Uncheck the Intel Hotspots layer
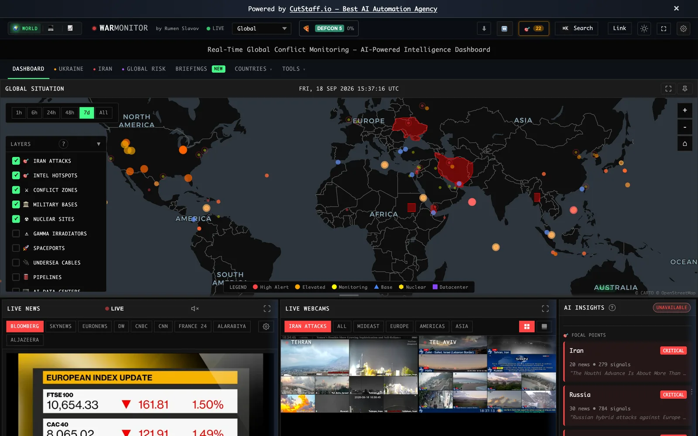 (16, 175)
